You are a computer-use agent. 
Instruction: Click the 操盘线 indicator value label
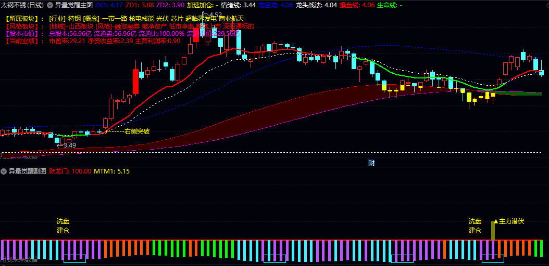[x=359, y=5]
